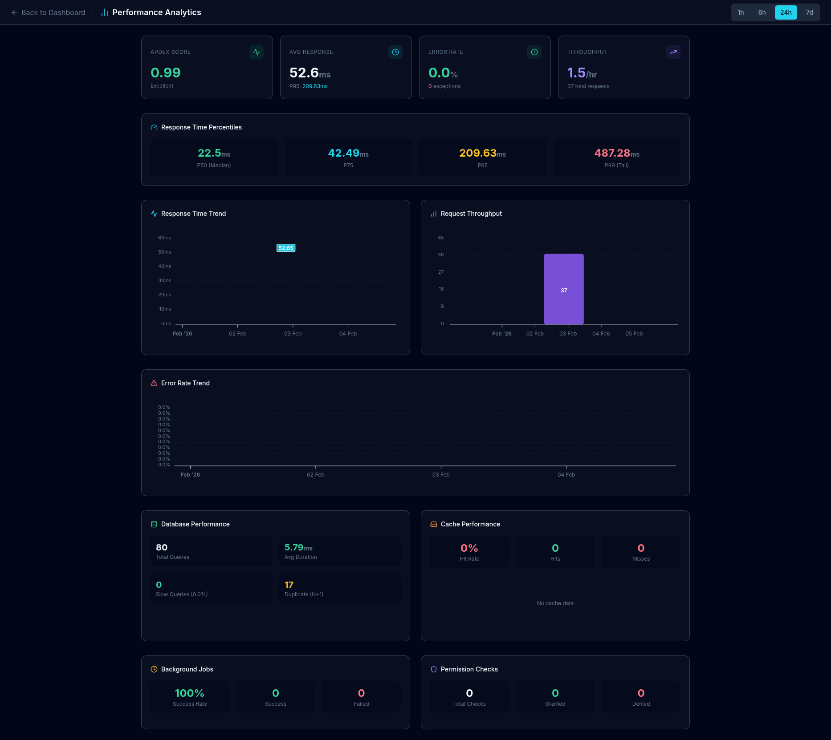
Task: Click the Permission Checks shield icon
Action: [434, 669]
